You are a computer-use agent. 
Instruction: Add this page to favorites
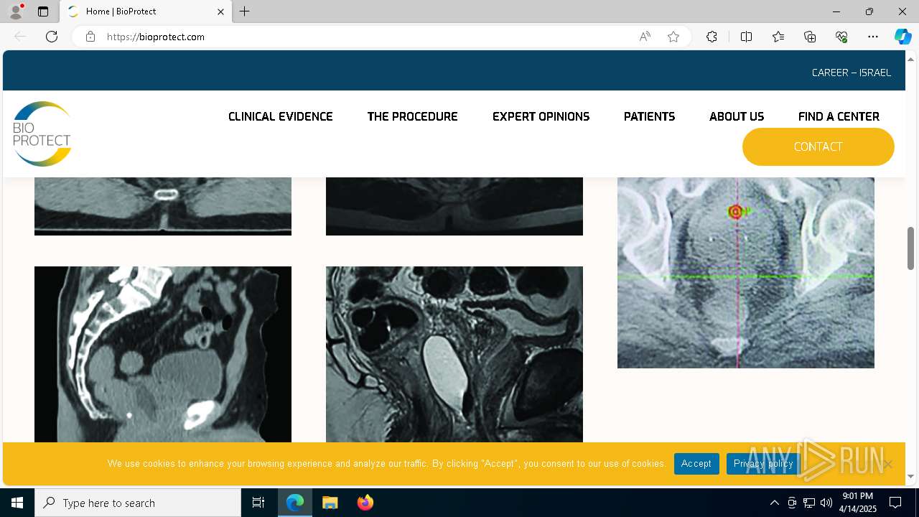tap(673, 37)
